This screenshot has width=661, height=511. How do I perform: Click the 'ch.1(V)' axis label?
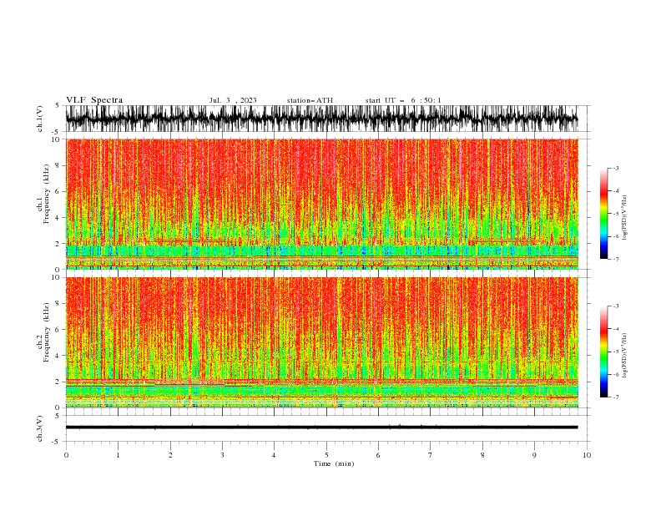click(x=40, y=119)
